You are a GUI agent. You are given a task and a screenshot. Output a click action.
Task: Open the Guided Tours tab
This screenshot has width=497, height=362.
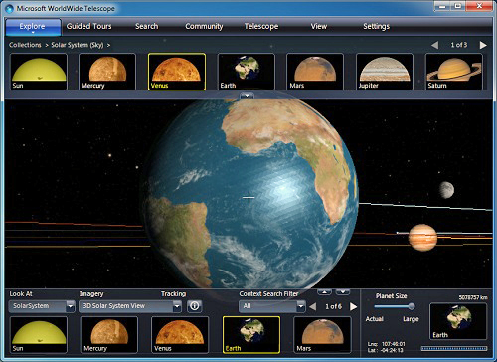(x=88, y=26)
